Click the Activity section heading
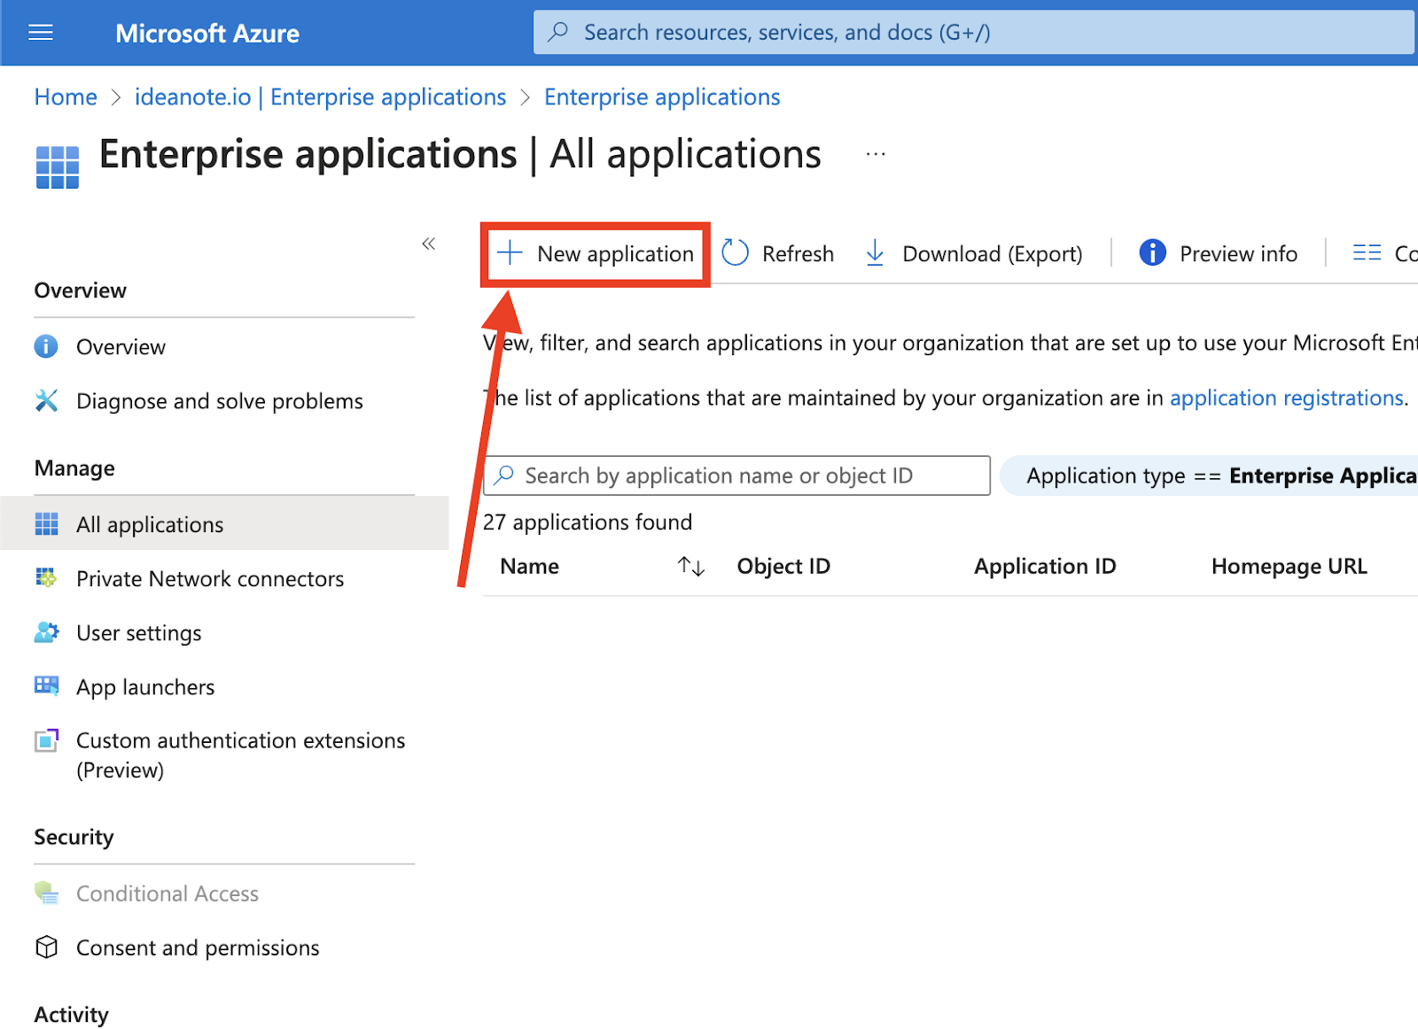The width and height of the screenshot is (1418, 1029). pos(71,1014)
